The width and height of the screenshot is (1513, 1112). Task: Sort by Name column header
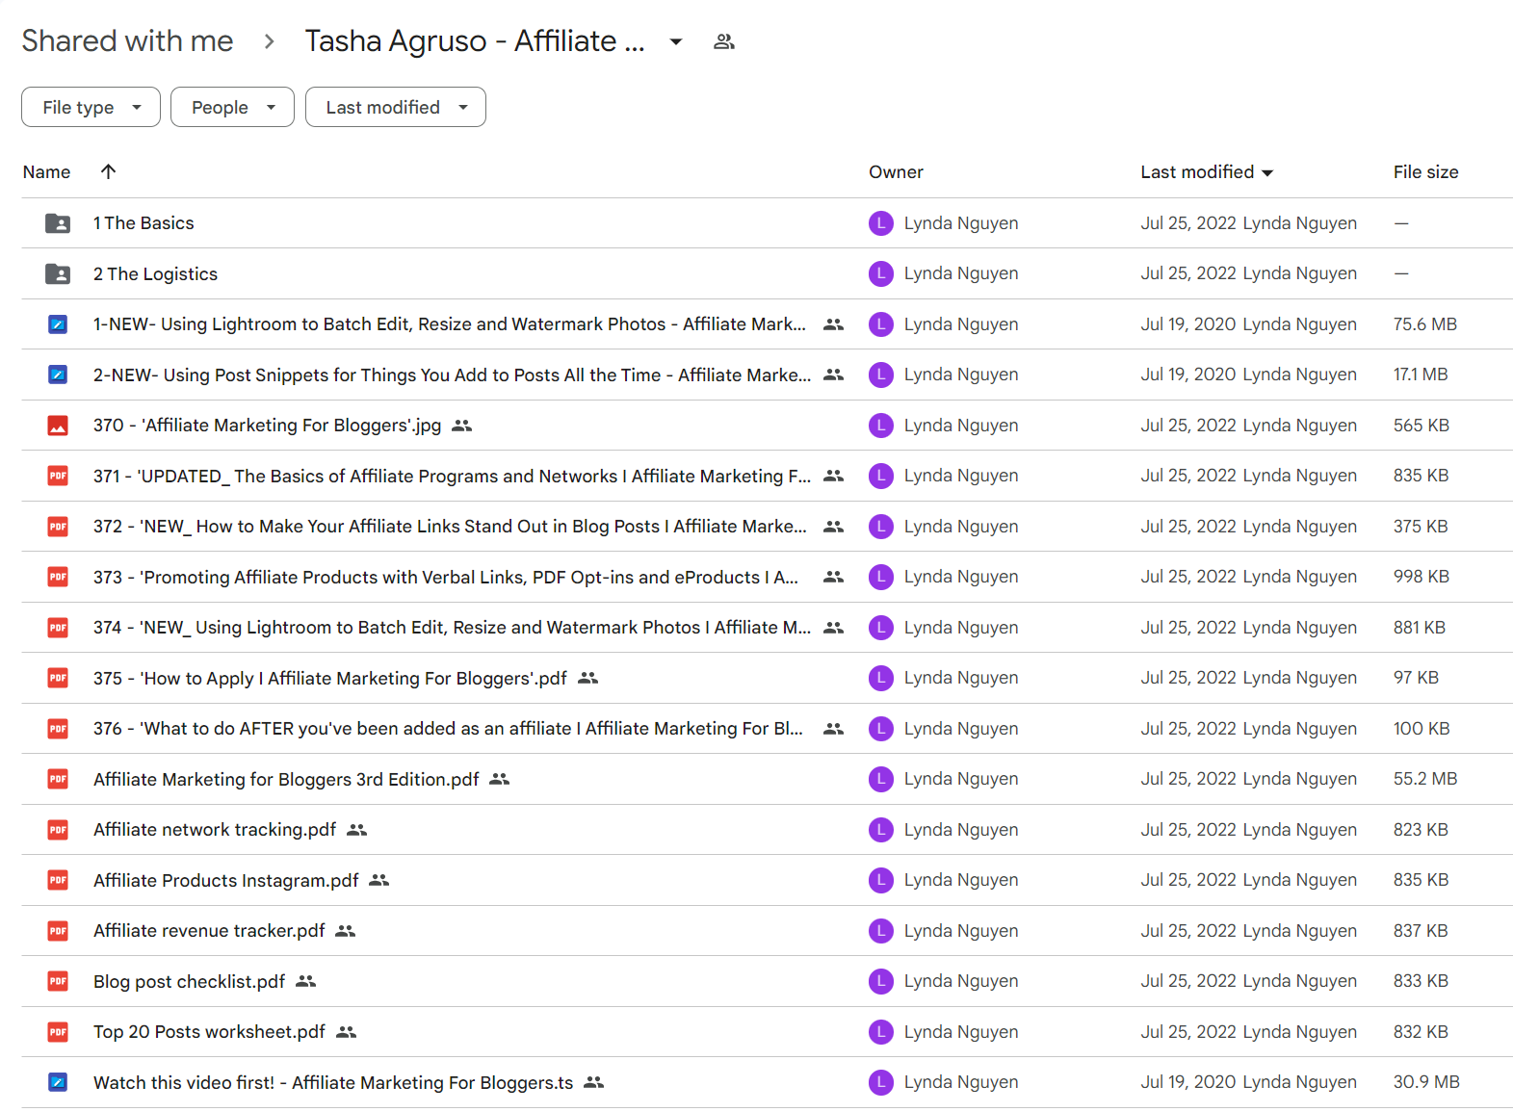[x=46, y=171]
